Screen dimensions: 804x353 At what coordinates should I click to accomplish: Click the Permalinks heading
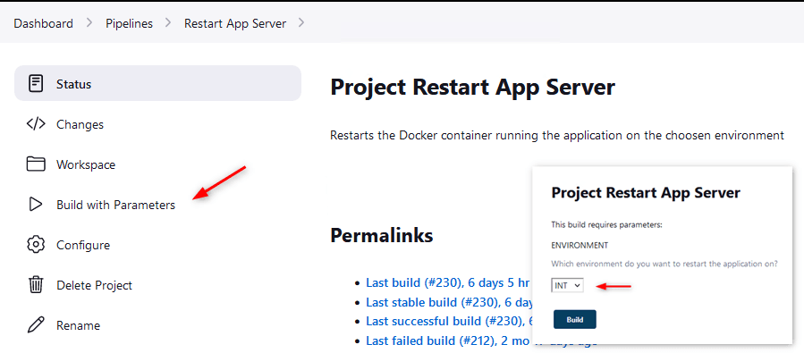pyautogui.click(x=382, y=235)
